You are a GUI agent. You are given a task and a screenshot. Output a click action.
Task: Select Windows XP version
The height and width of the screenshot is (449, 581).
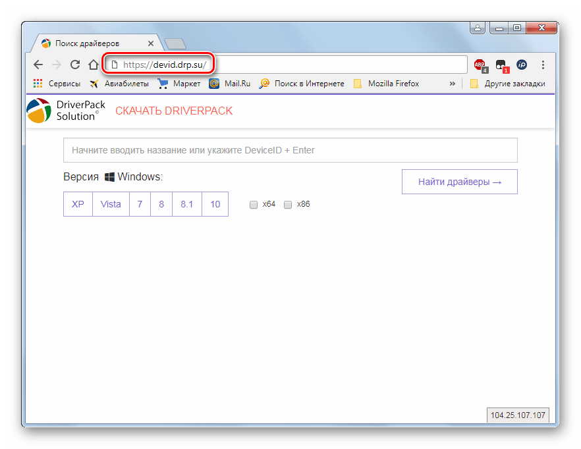point(78,204)
